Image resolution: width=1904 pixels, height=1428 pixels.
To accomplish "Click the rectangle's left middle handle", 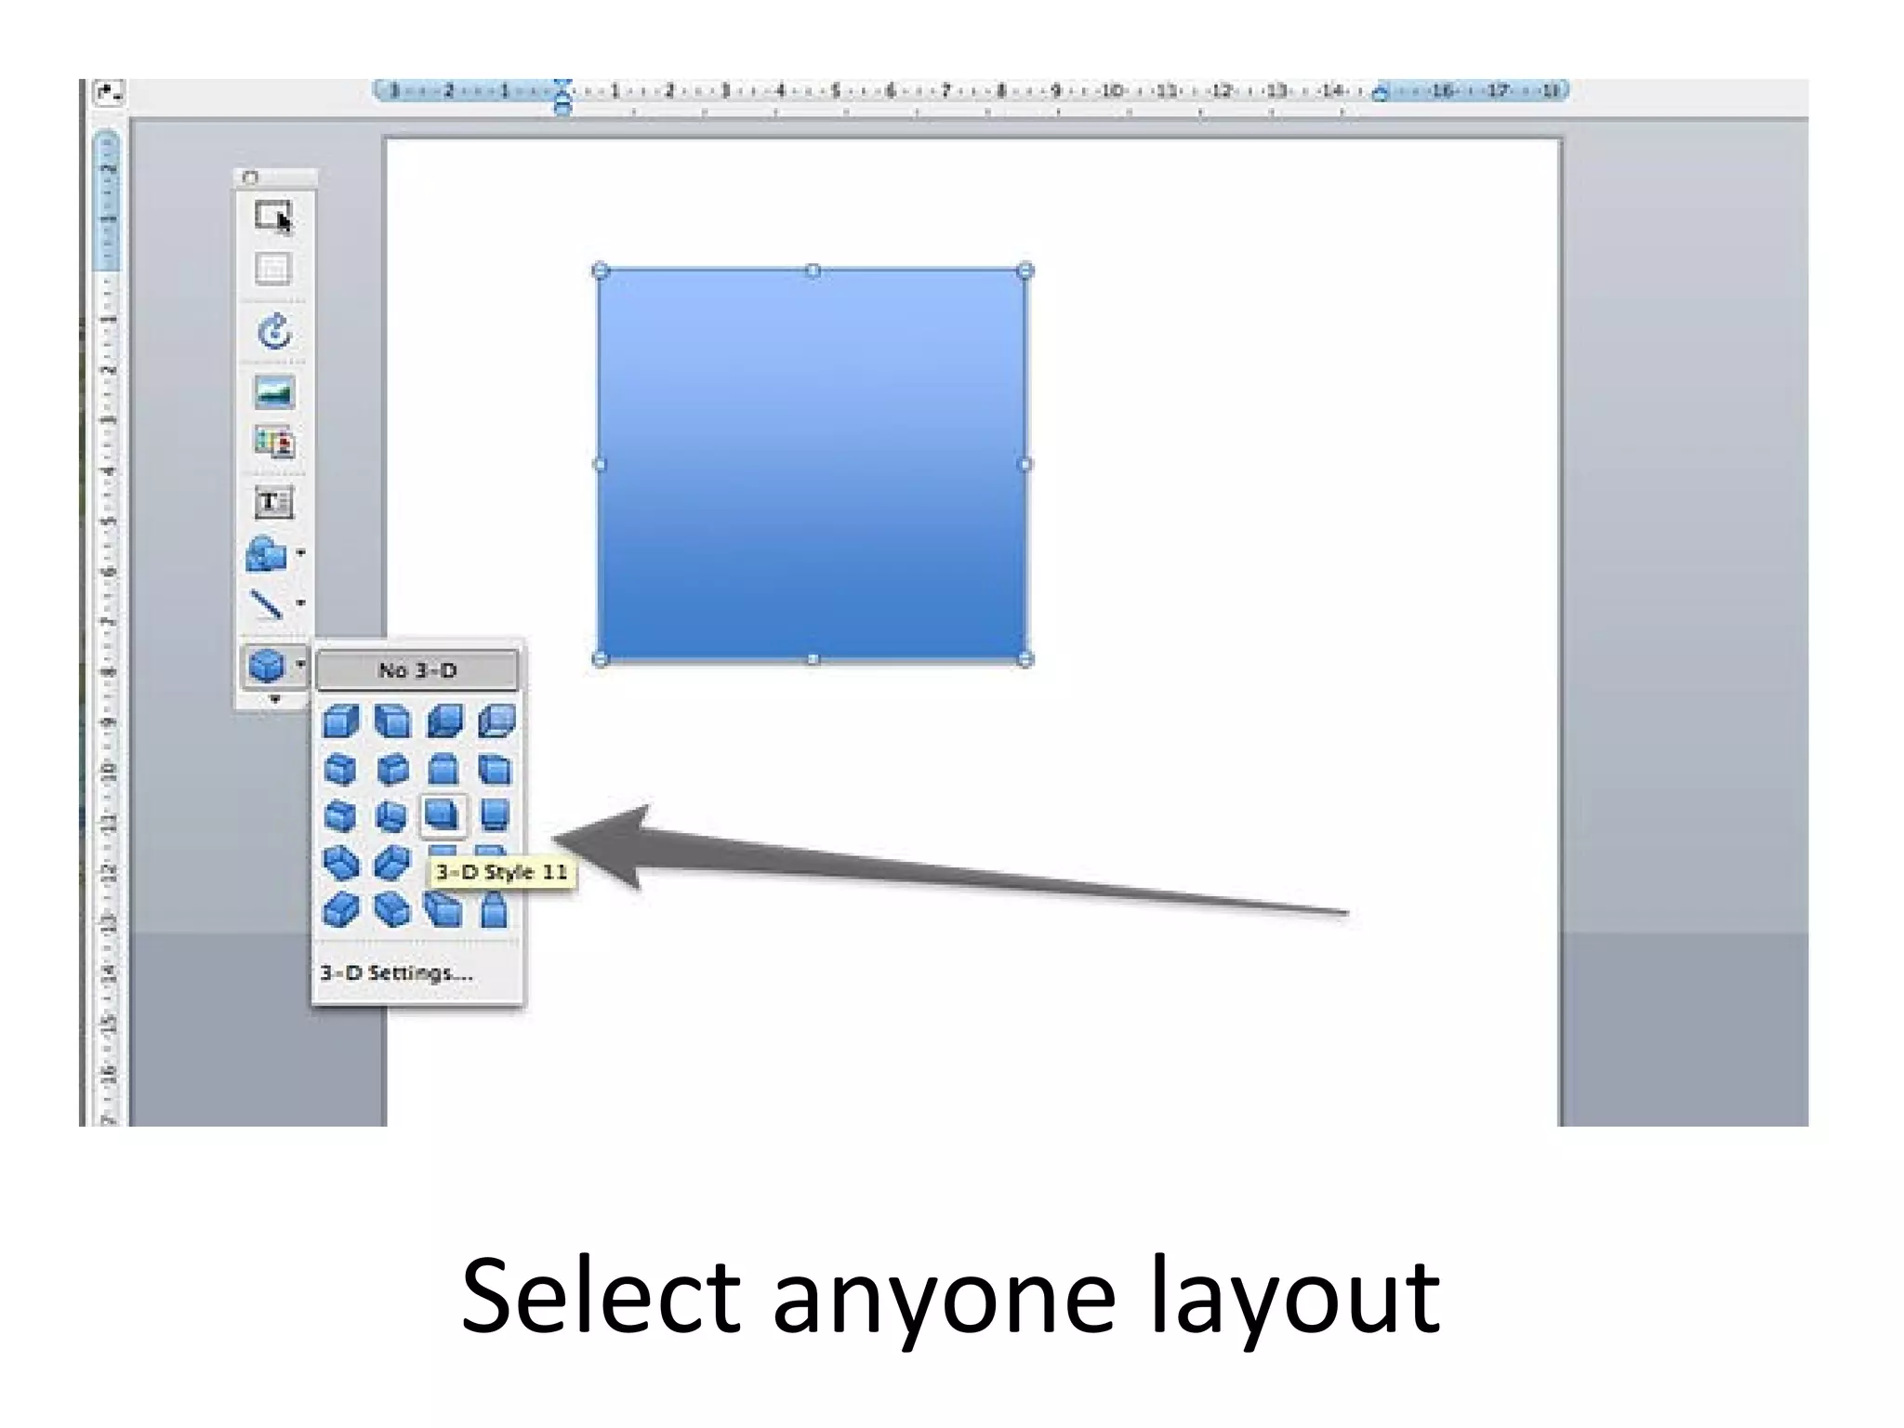I will 600,464.
